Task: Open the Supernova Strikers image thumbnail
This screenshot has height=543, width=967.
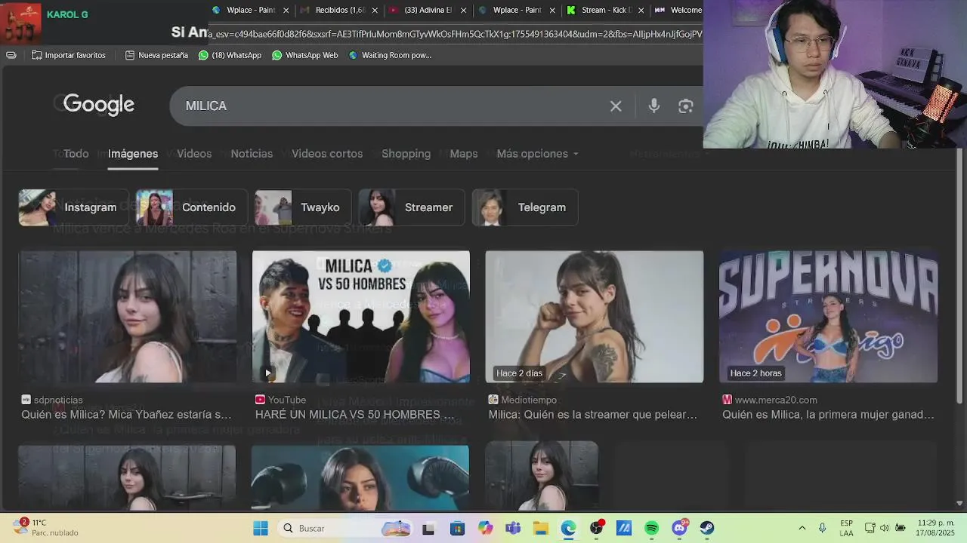Action: coord(828,317)
